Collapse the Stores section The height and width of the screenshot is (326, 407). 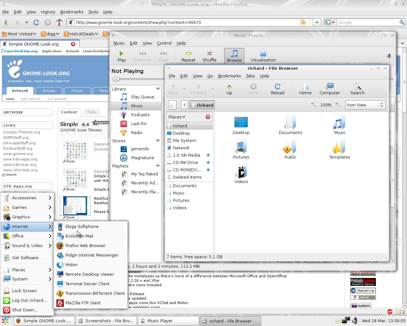click(x=158, y=141)
